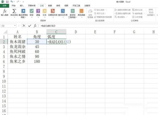Open the Undo history dropdown arrow

point(14,2)
